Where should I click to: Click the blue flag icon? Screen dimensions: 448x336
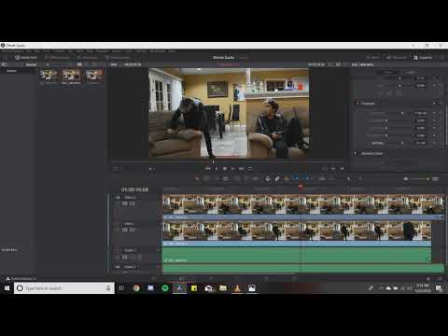[x=297, y=178]
